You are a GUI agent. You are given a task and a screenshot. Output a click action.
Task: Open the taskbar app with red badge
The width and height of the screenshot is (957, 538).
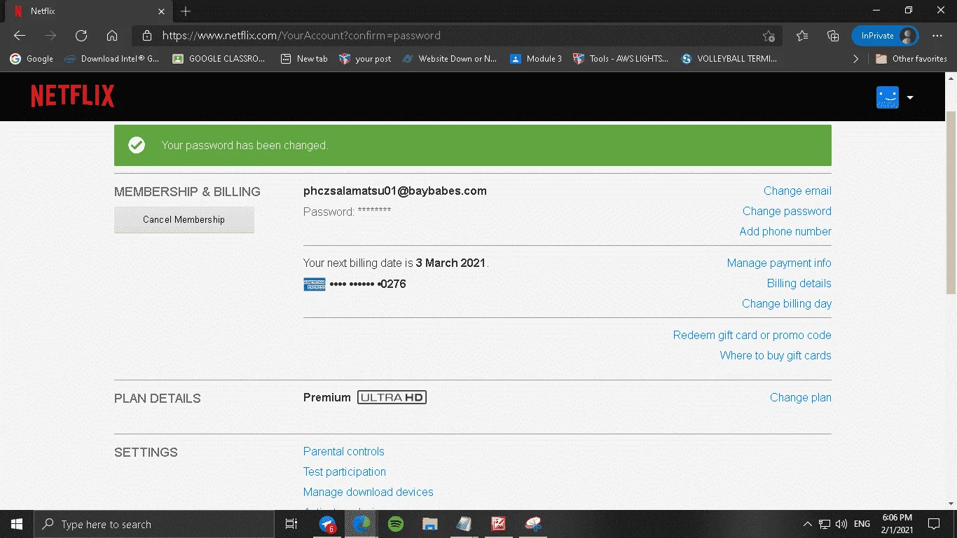tap(327, 524)
